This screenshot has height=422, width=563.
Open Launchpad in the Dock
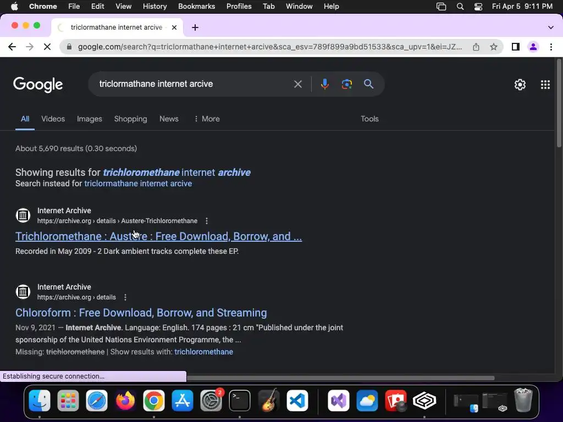68,401
